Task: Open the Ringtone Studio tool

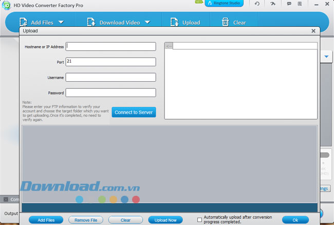Action: pos(224,3)
